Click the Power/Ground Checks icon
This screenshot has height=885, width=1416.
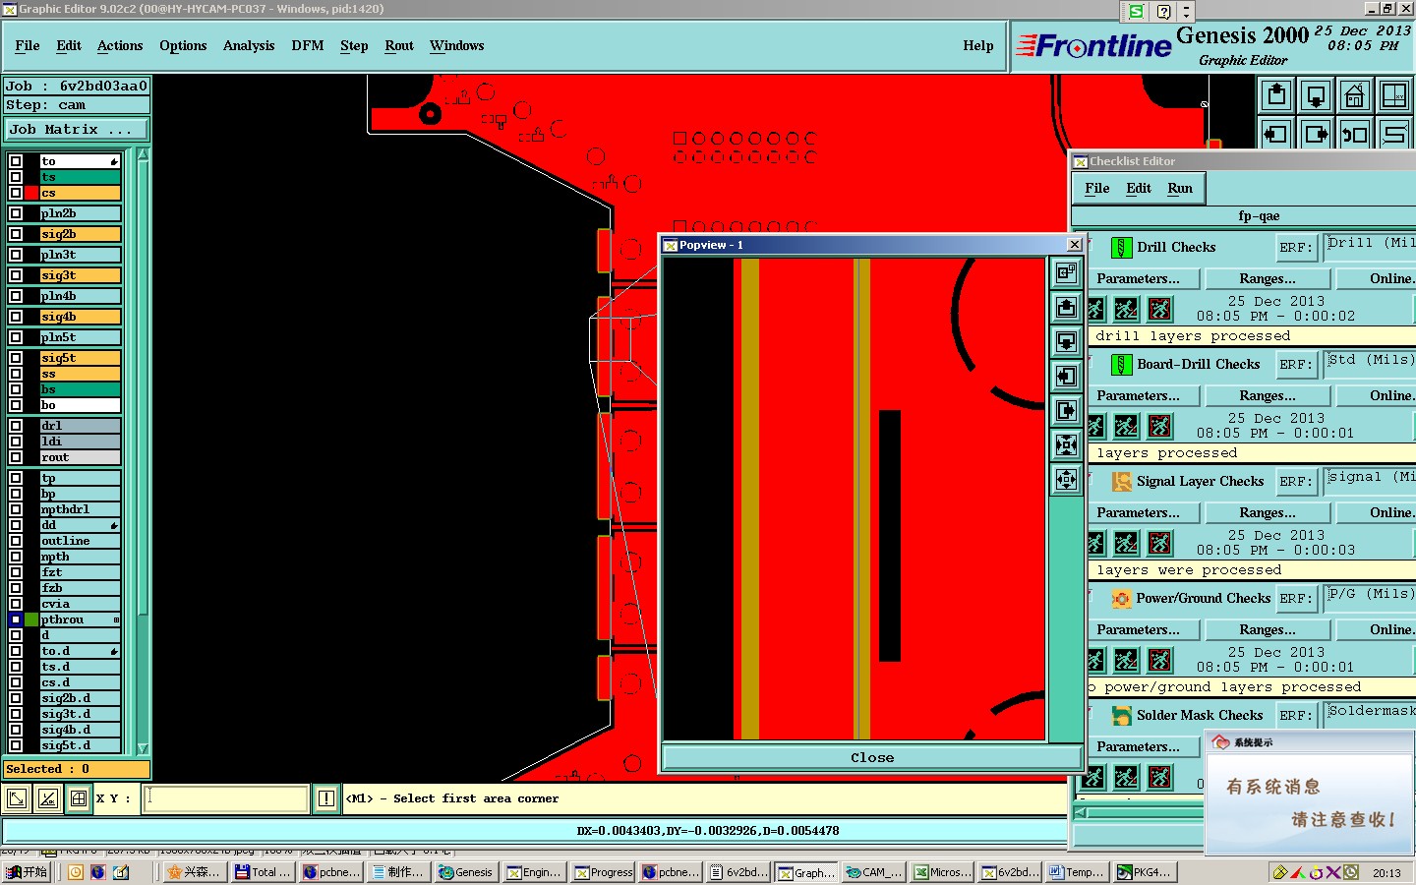(1121, 599)
